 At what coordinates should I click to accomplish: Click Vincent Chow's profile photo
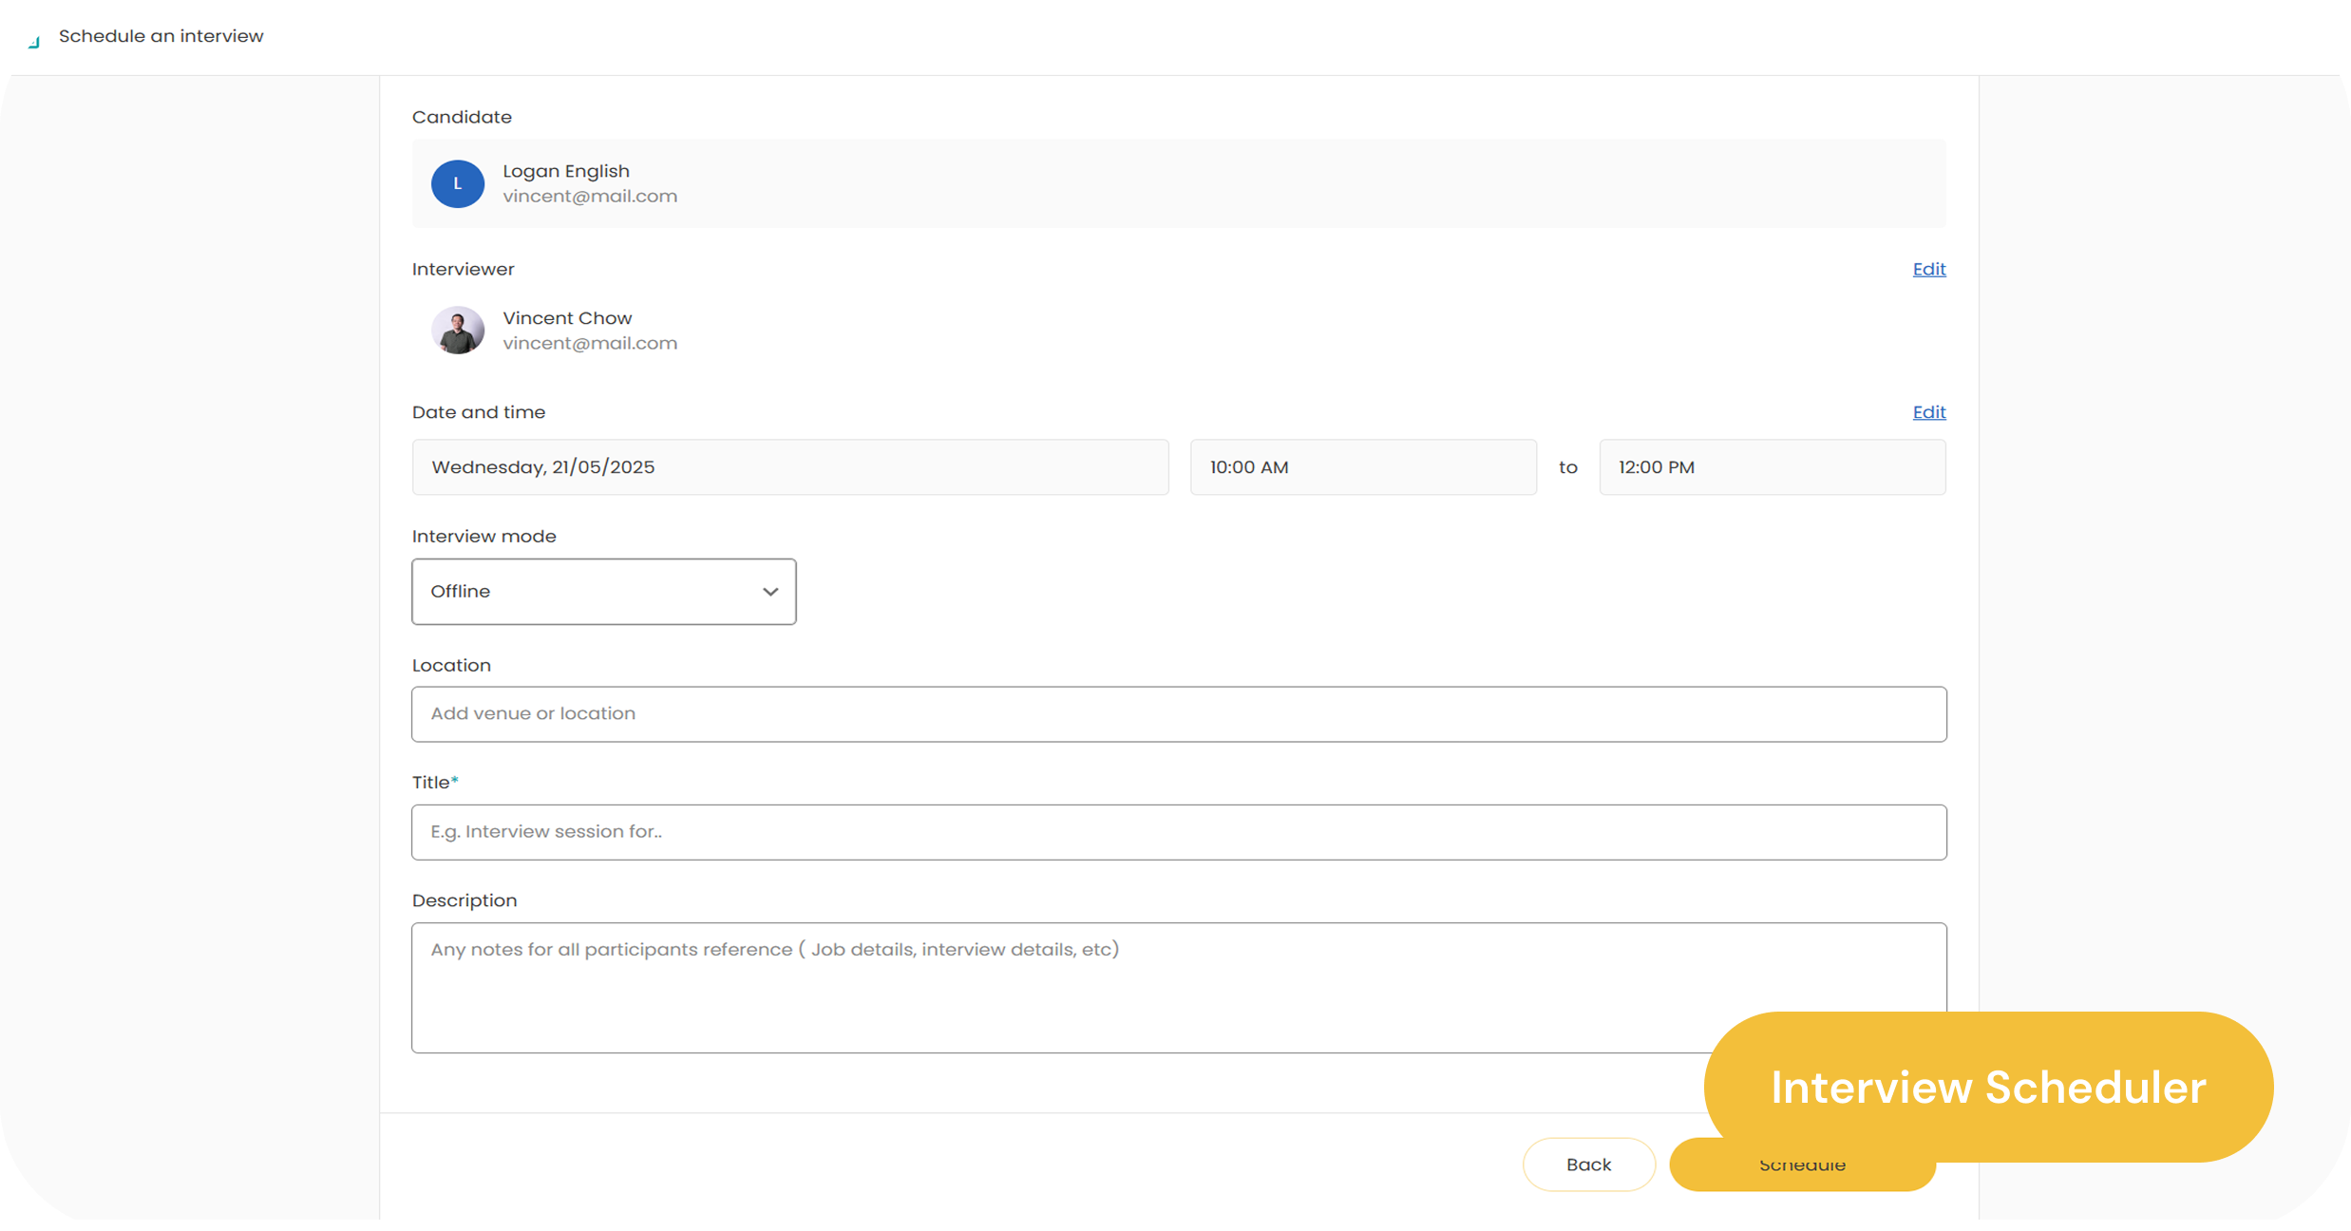tap(457, 331)
